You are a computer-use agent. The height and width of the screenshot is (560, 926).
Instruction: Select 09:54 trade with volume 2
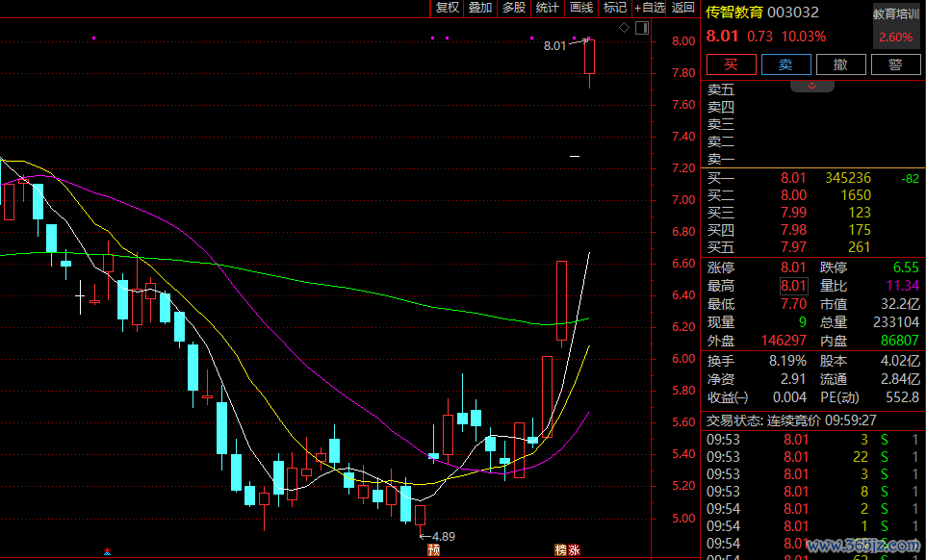(812, 509)
